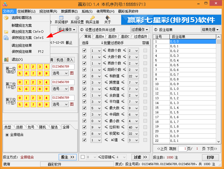
Task: Click the 保存投注方案 disk icon
Action: pyautogui.click(x=6, y=38)
